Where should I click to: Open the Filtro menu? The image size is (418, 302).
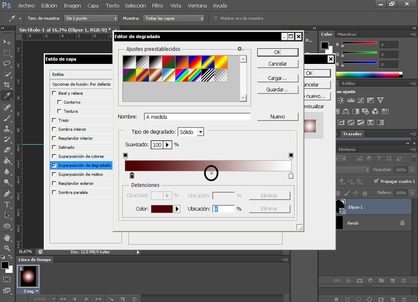coord(157,6)
